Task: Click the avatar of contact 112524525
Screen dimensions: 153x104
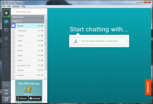Action: pos(13,31)
